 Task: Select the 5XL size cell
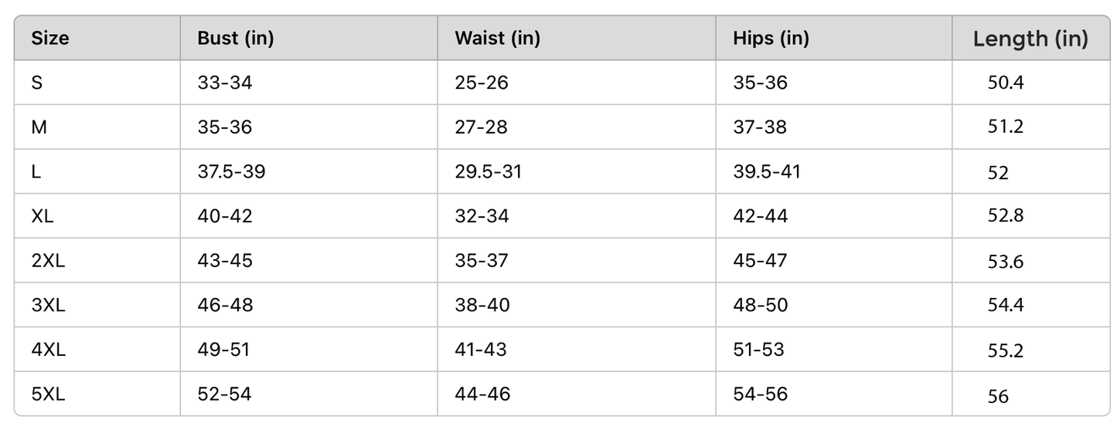48,394
